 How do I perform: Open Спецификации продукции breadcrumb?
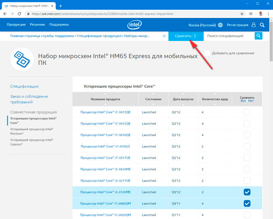99,36
